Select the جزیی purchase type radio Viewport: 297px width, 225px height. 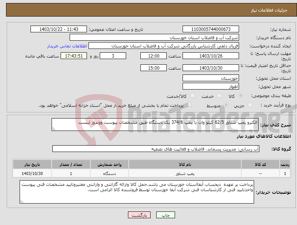point(250,105)
